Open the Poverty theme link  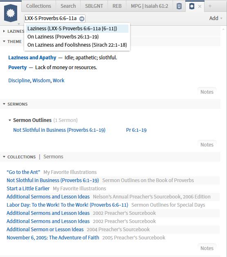click(18, 68)
